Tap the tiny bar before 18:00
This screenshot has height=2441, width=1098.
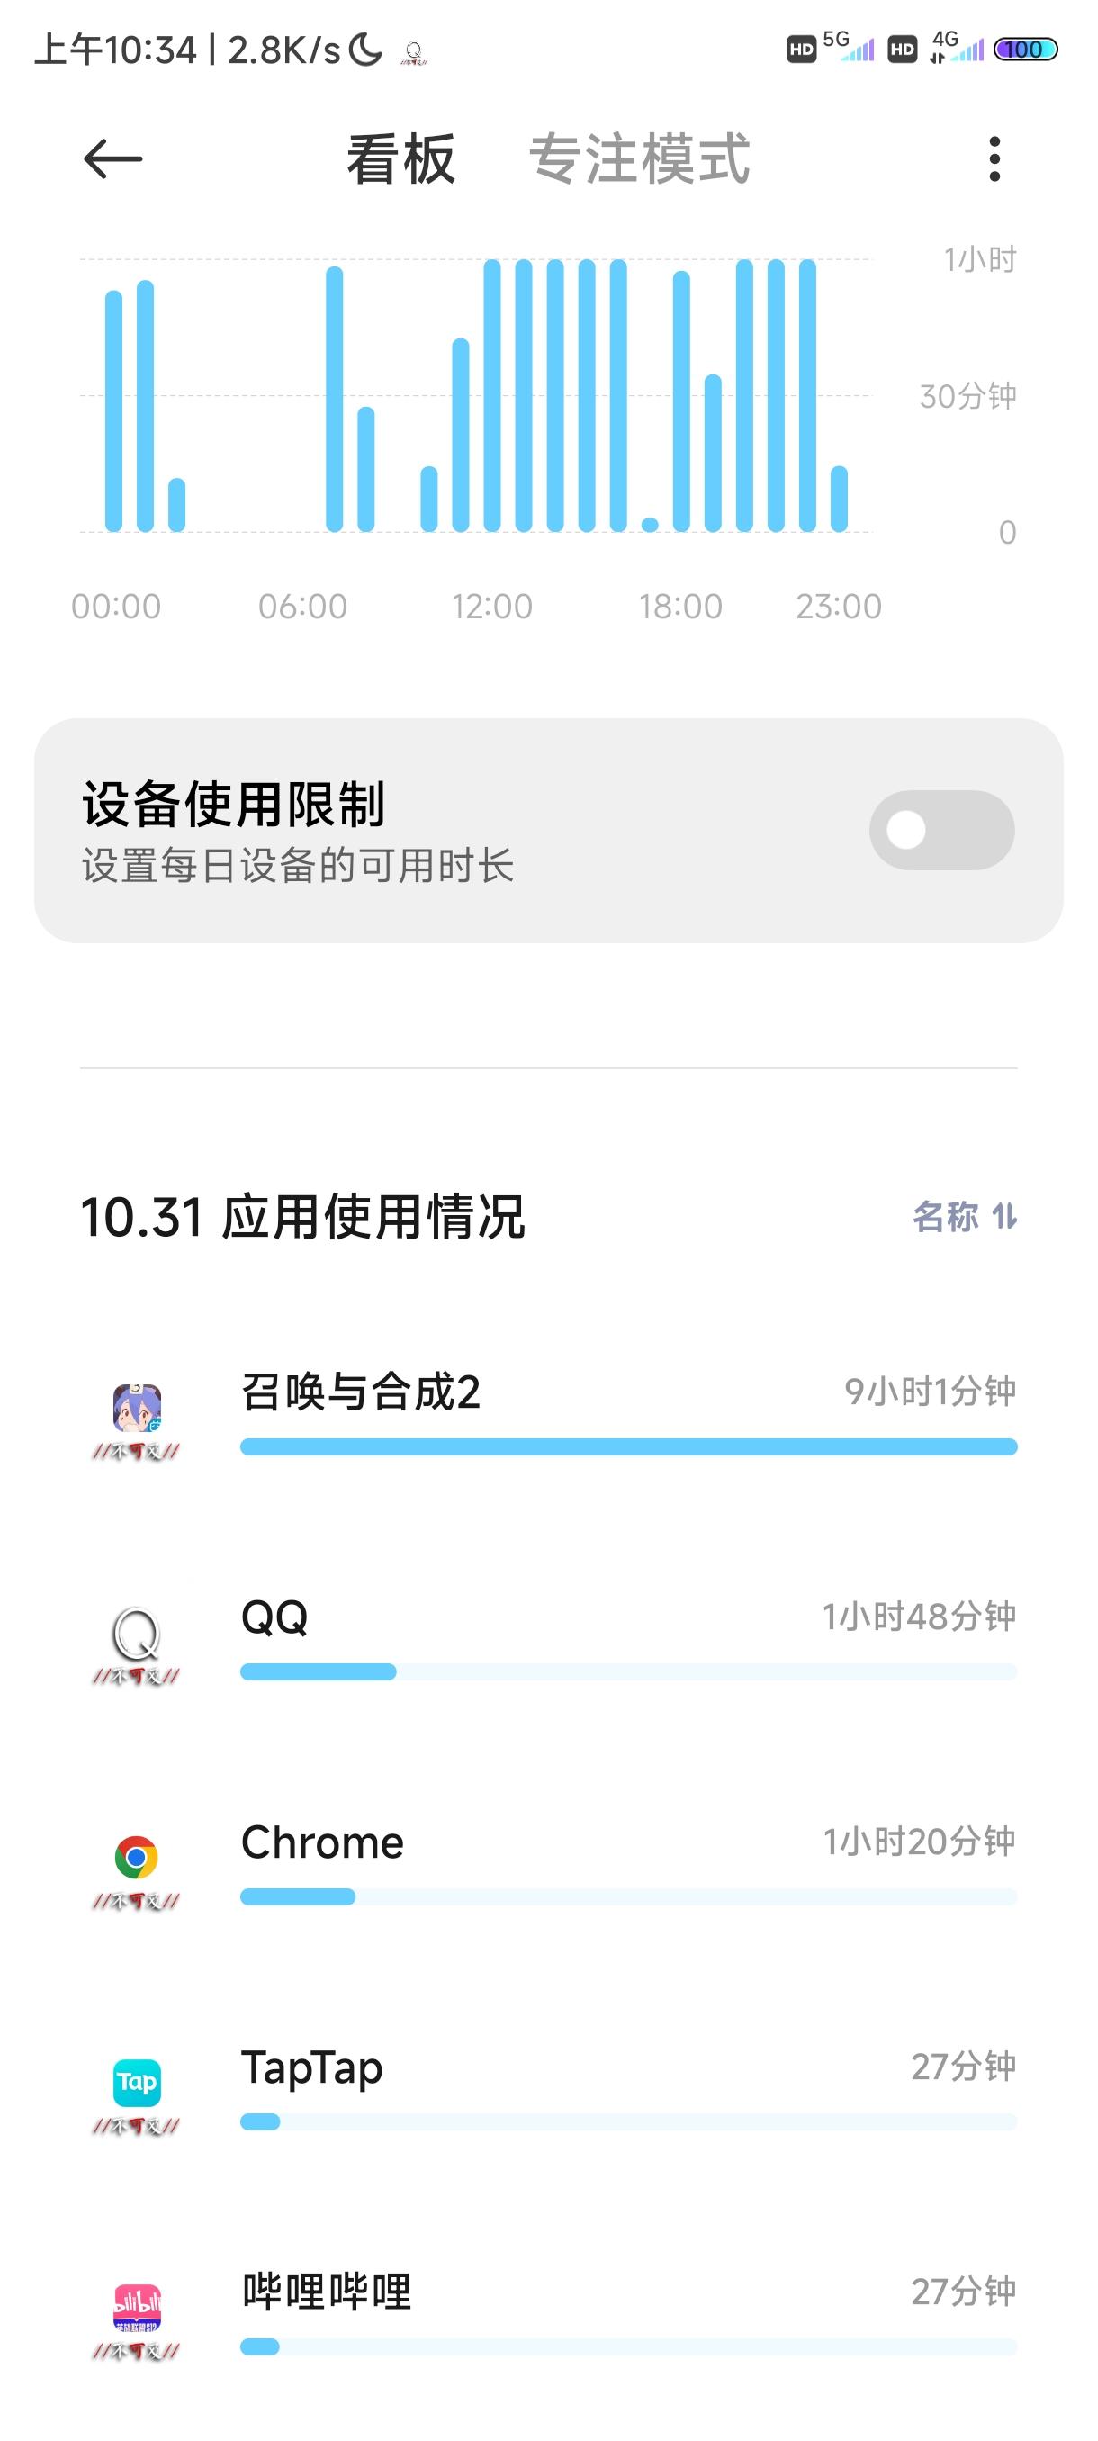[650, 525]
